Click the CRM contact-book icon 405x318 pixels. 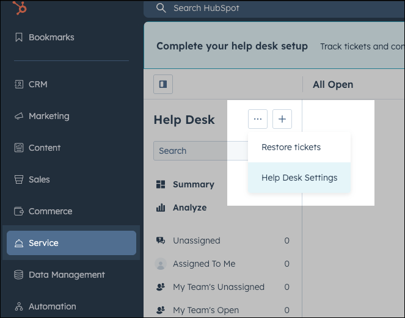pyautogui.click(x=19, y=84)
